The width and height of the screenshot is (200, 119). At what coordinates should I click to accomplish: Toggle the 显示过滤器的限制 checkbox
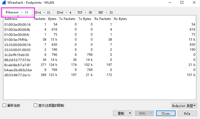pyautogui.click(x=35, y=105)
